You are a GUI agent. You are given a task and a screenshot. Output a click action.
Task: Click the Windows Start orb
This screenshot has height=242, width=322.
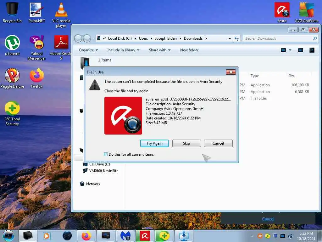pos(8,236)
